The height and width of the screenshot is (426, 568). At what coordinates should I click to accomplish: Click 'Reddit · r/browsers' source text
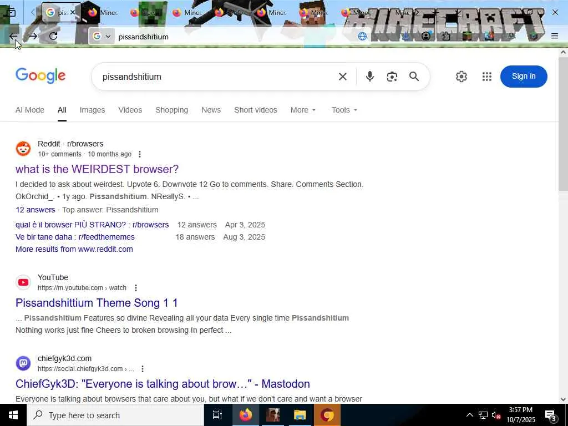[x=70, y=144]
